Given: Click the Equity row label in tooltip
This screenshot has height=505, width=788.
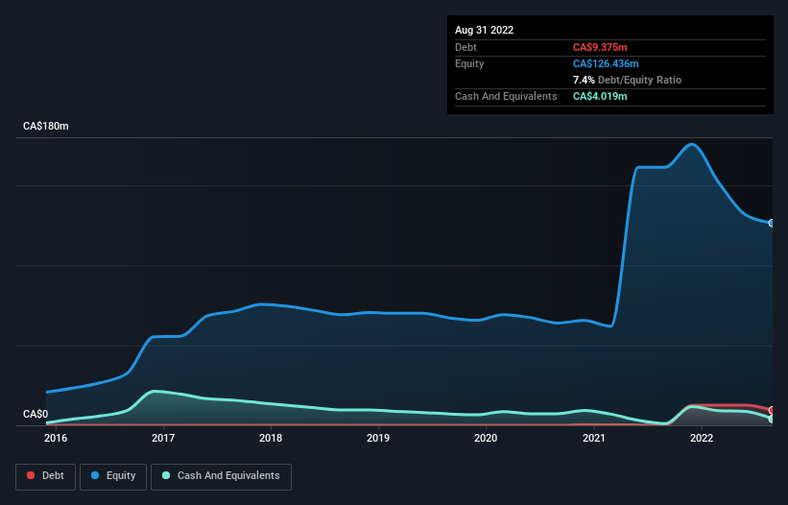Looking at the screenshot, I should pyautogui.click(x=469, y=63).
